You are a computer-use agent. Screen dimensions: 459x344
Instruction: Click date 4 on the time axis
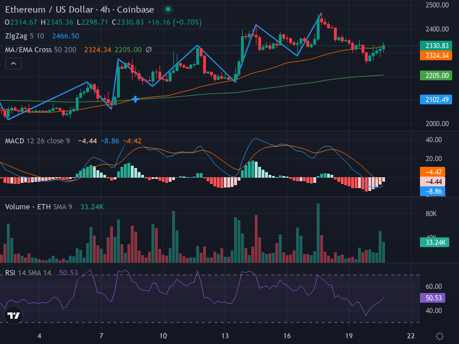[39, 335]
